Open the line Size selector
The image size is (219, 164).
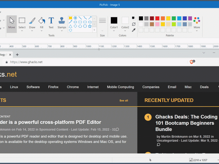[x=102, y=24]
